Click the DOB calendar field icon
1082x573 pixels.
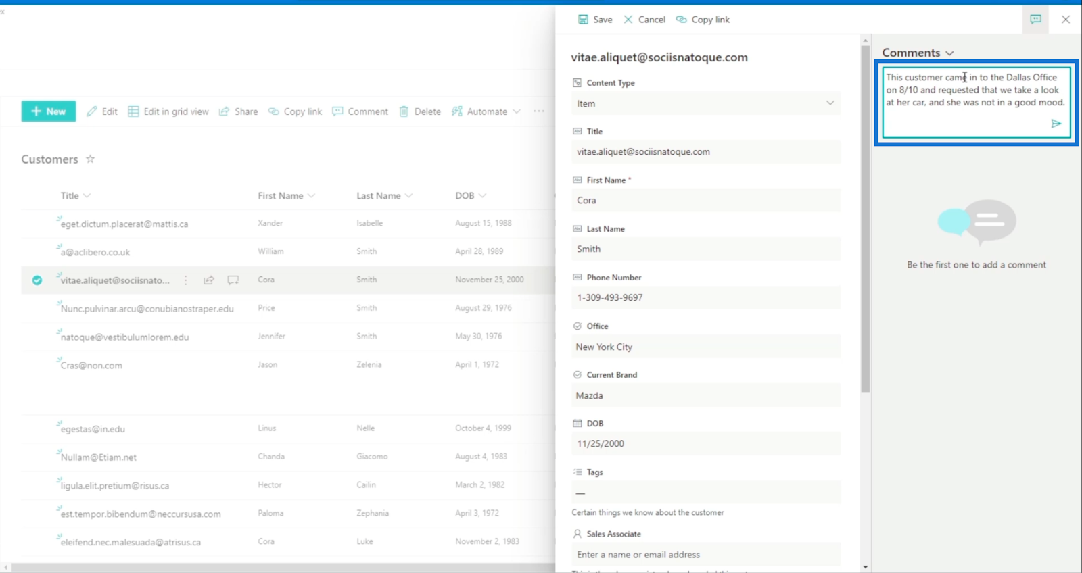point(577,423)
